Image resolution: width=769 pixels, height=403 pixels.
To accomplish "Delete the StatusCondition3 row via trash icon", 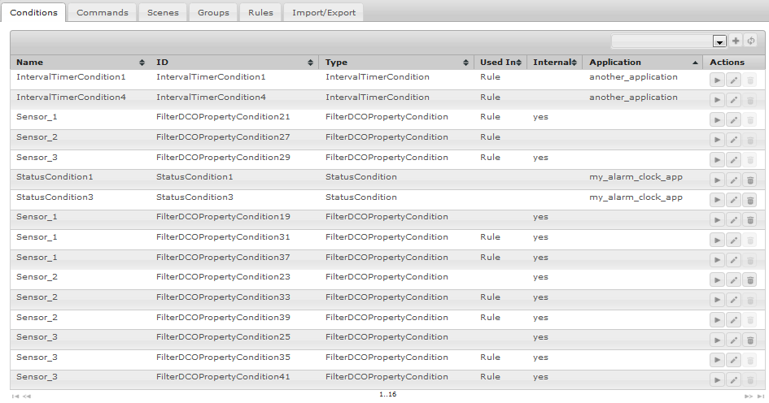I will pyautogui.click(x=750, y=200).
